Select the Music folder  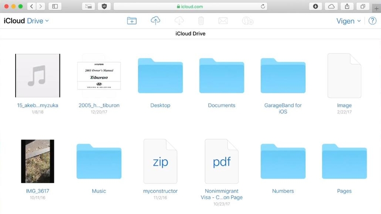[x=99, y=161]
